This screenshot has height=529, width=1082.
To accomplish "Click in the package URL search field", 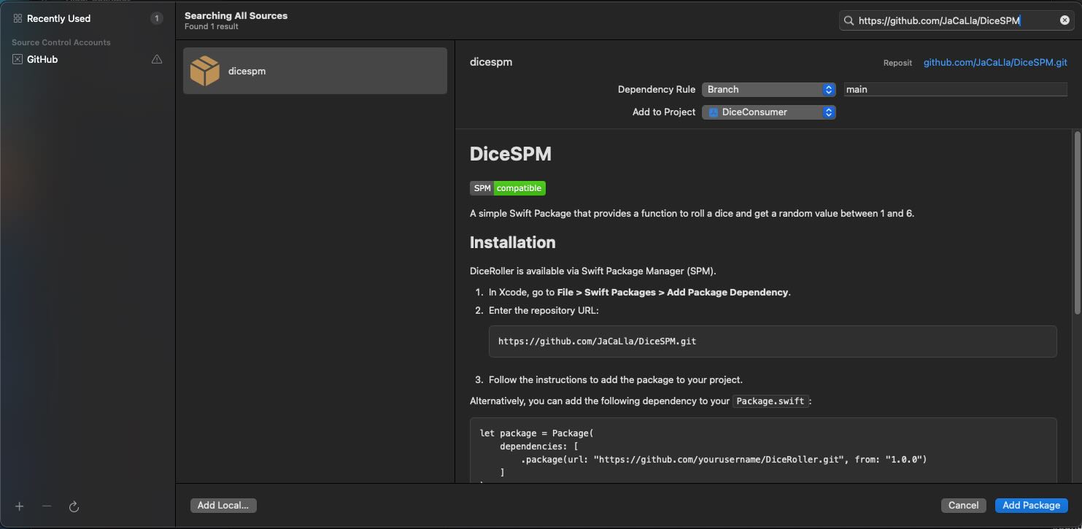I will [957, 20].
